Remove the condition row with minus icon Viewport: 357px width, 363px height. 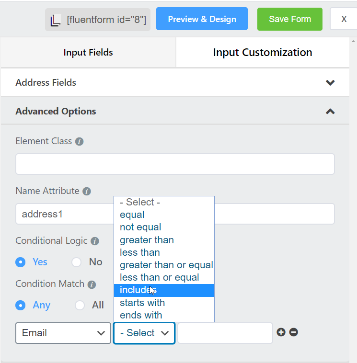pyautogui.click(x=294, y=332)
